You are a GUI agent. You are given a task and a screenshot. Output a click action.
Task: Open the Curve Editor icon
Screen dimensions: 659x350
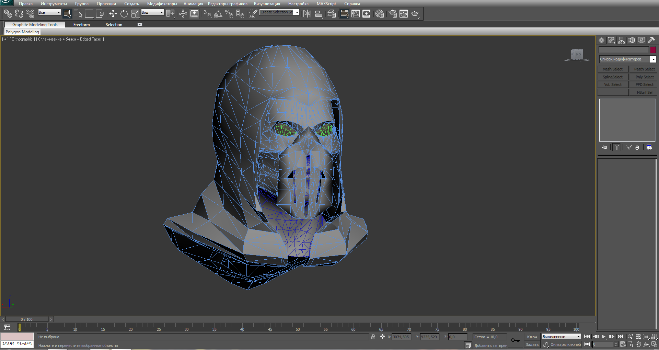356,14
